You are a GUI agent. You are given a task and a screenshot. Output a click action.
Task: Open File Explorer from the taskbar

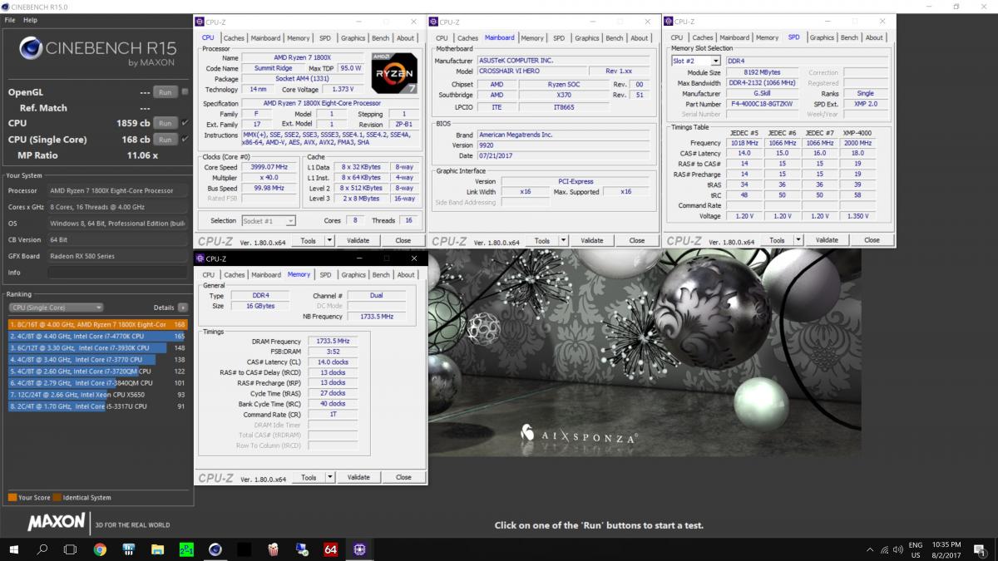pos(157,549)
